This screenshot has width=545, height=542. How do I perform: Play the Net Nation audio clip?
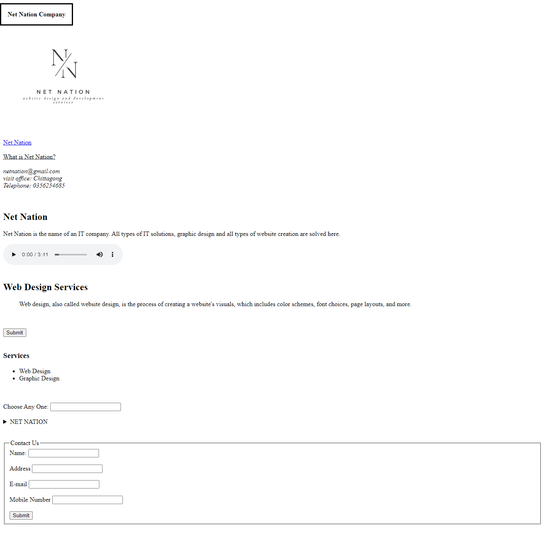pos(14,254)
